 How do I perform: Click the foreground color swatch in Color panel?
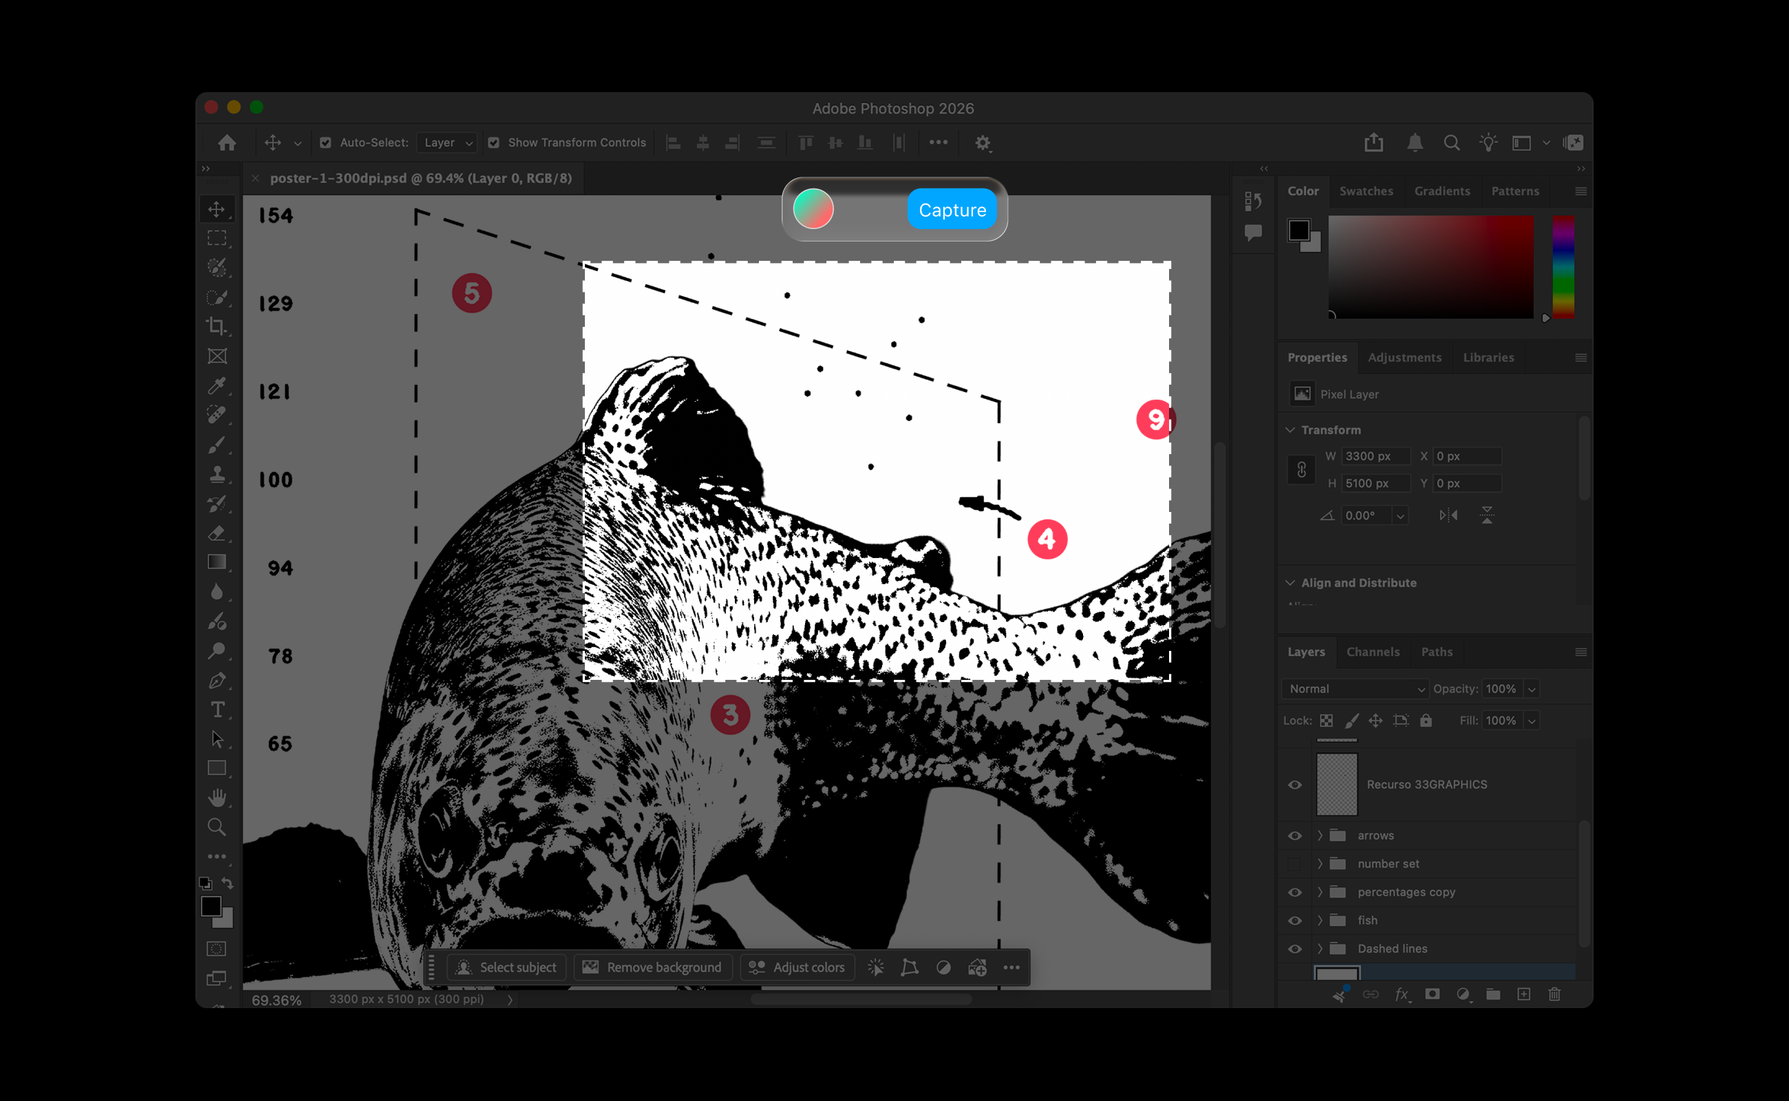1298,231
